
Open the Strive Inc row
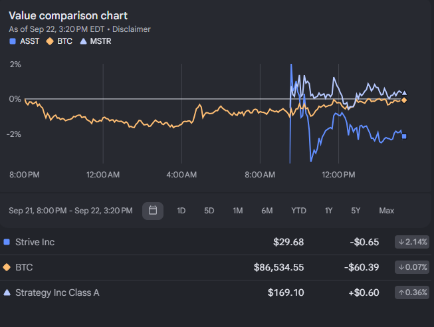tap(216, 242)
